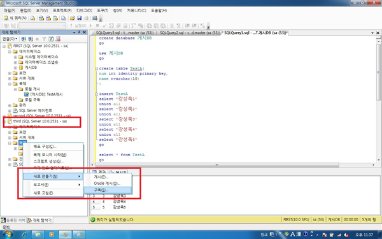
Task: Switch to the 개체 탐색기 bottom tab
Action: click(x=39, y=220)
